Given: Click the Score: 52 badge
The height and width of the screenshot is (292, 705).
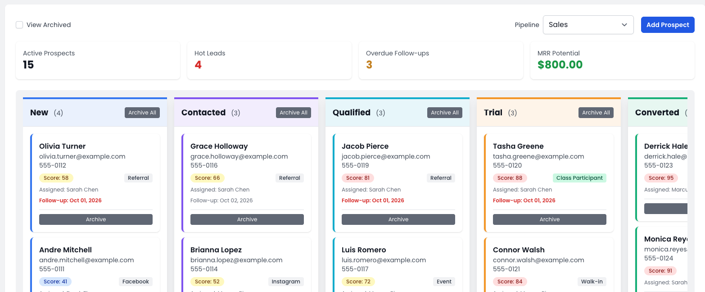Looking at the screenshot, I should click(207, 282).
